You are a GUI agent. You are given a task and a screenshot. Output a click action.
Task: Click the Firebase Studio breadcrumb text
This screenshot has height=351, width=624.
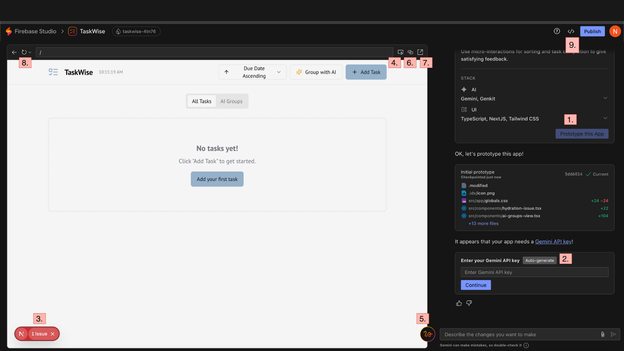[35, 31]
